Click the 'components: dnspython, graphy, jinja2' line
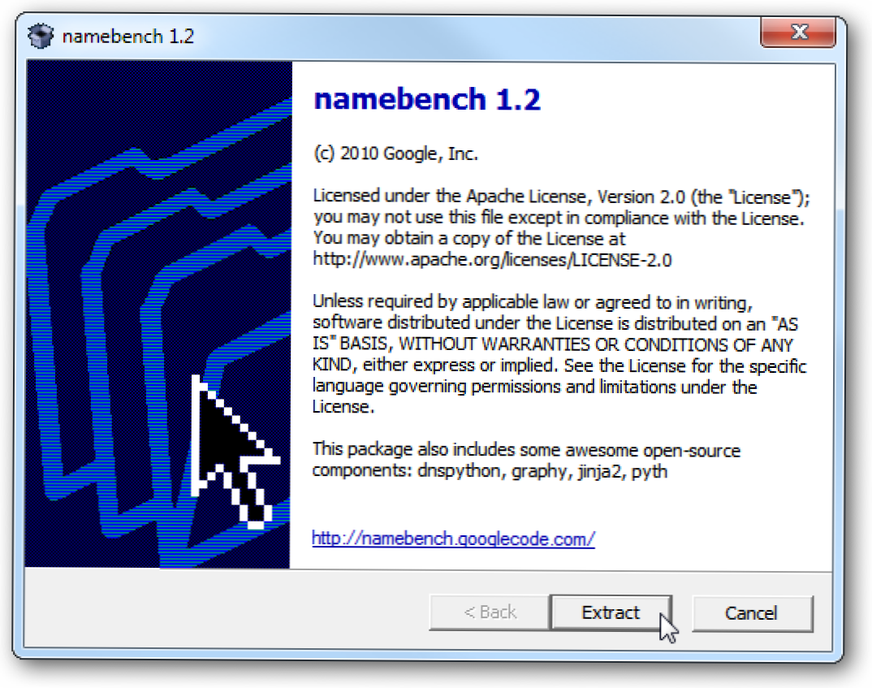Screen dimensions: 872x688 point(490,471)
